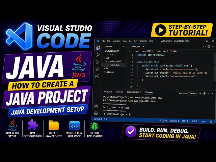
Task: Open the Go menu
Action: [130, 41]
